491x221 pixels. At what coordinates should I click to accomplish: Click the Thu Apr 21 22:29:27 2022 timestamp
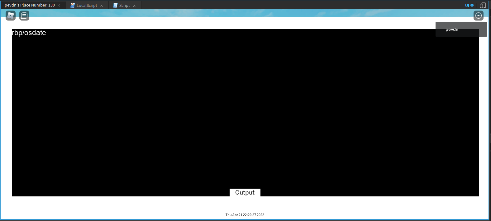pos(245,215)
